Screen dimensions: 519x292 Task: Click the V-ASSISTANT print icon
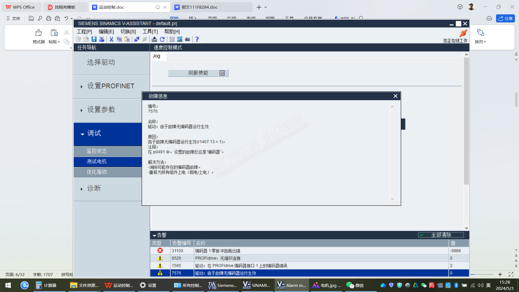[x=102, y=39]
